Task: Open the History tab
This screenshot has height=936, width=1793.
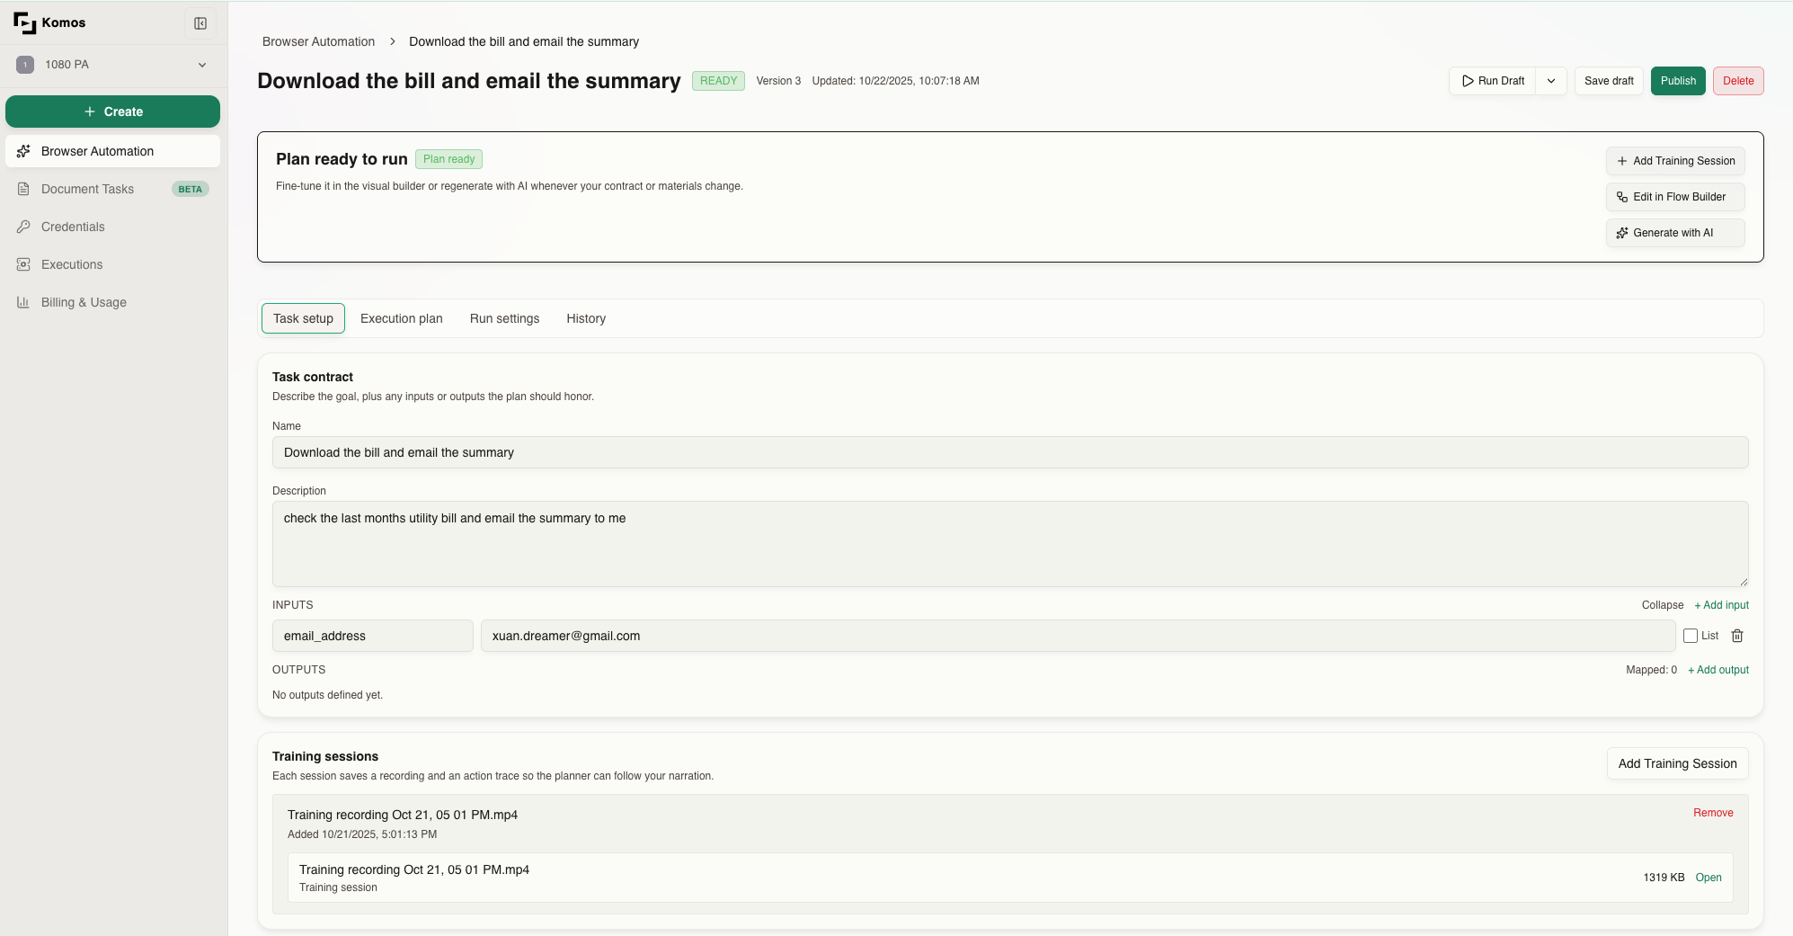Action: click(586, 318)
